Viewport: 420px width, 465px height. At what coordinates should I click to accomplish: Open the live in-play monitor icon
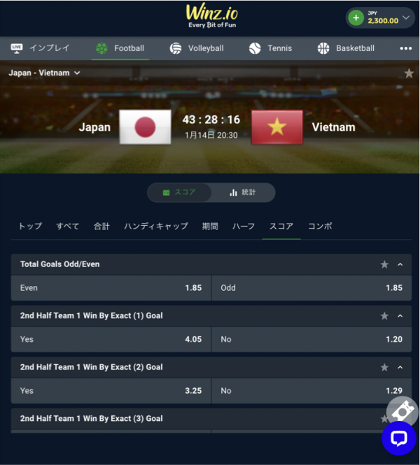[17, 48]
